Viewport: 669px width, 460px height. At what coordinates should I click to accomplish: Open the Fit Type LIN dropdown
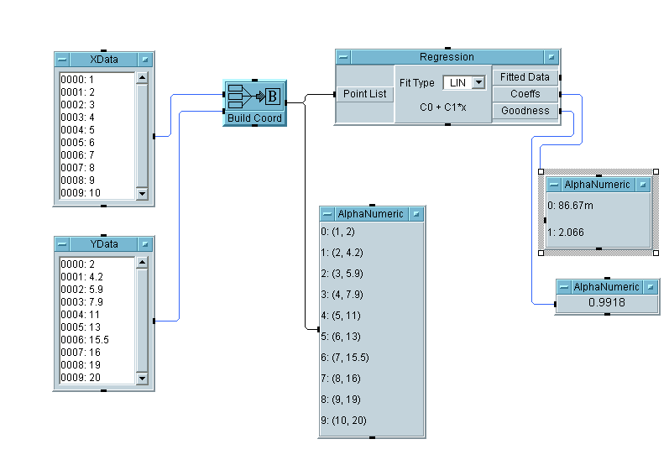coord(478,82)
